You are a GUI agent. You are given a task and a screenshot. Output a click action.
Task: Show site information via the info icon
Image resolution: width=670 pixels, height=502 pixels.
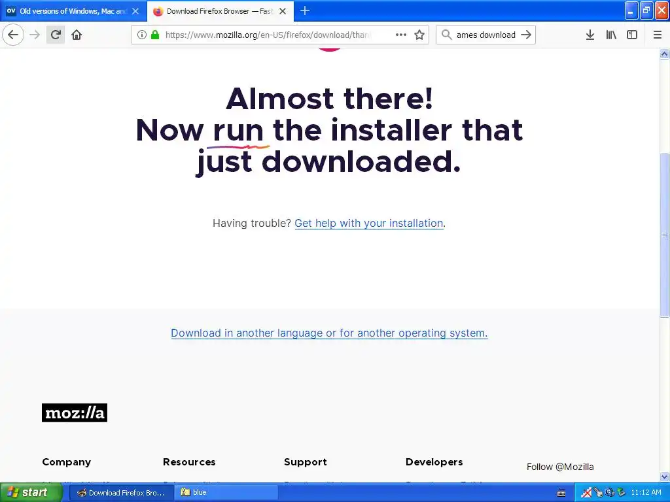click(142, 35)
